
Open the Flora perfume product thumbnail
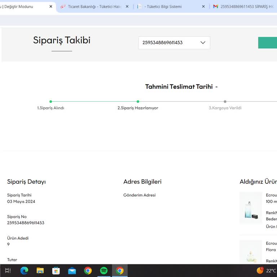(x=251, y=252)
